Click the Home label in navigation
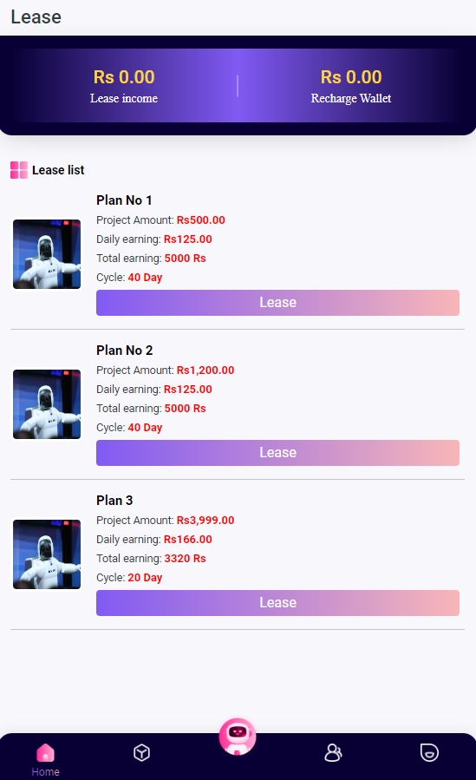The width and height of the screenshot is (476, 780). click(45, 771)
